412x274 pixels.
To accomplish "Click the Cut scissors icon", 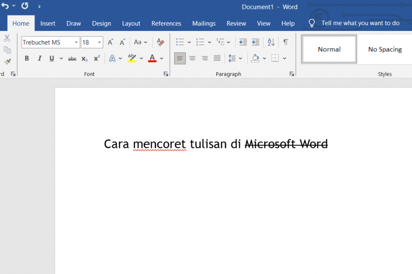I will tap(7, 38).
